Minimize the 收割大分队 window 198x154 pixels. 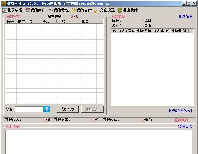click(x=184, y=3)
